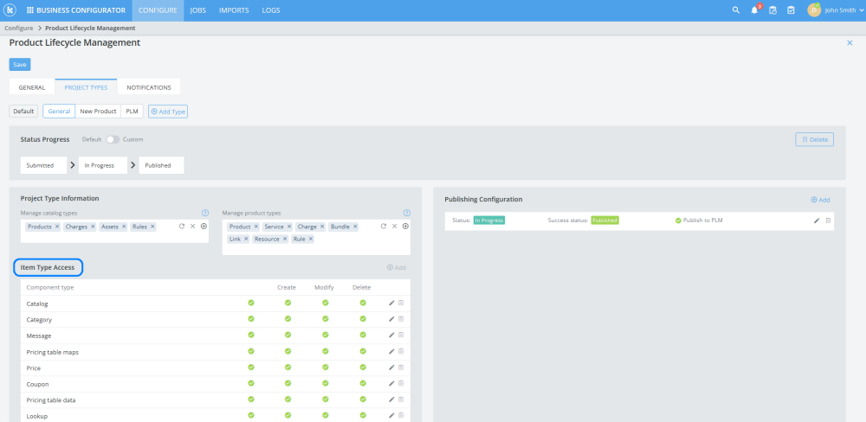
Task: Edit the Pricing table maps row
Action: click(x=391, y=351)
